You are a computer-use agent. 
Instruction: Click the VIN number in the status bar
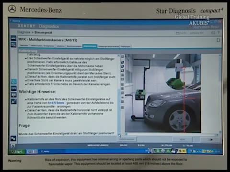point(98,145)
